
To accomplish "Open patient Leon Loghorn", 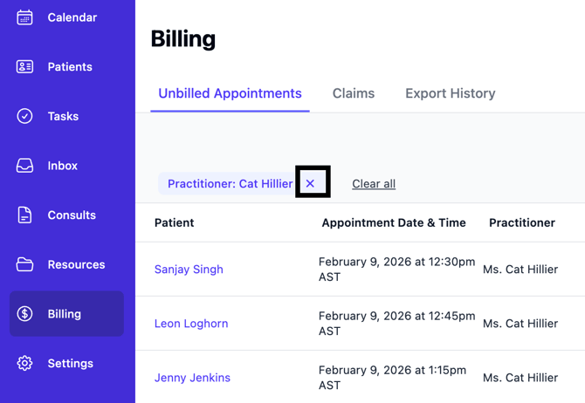I will 191,324.
